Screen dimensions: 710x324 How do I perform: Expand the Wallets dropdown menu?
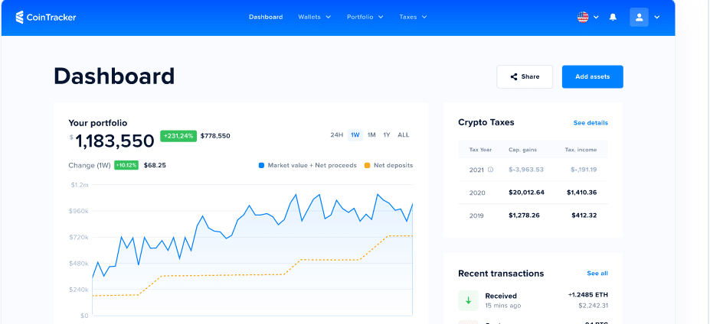tap(314, 17)
